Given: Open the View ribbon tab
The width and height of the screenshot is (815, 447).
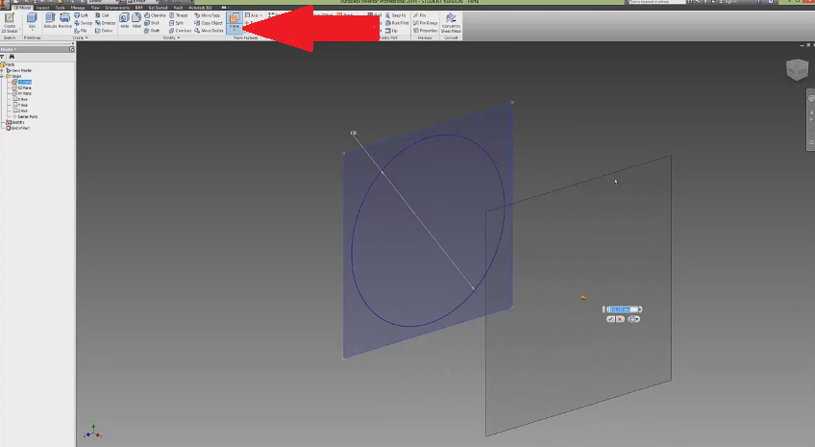Looking at the screenshot, I should (96, 8).
